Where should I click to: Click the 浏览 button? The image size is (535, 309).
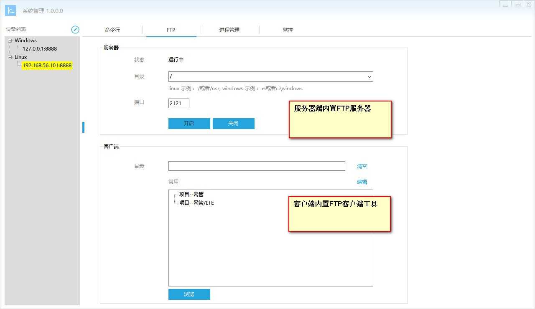click(x=189, y=294)
